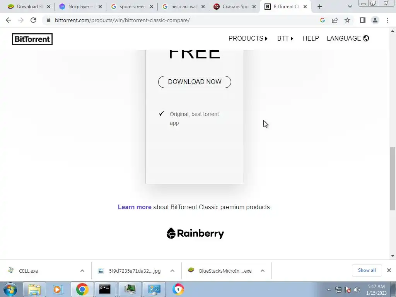Click the site lock icon in address bar
Image resolution: width=396 pixels, height=297 pixels.
49,20
